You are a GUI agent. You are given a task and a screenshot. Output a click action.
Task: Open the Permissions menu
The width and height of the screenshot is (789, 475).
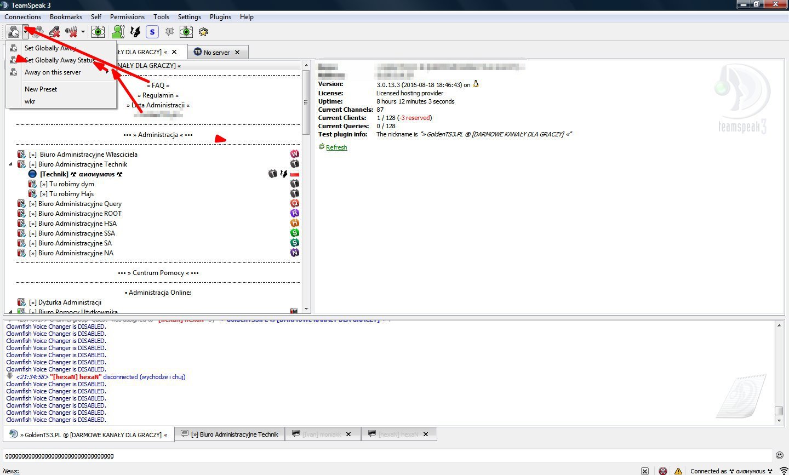127,17
